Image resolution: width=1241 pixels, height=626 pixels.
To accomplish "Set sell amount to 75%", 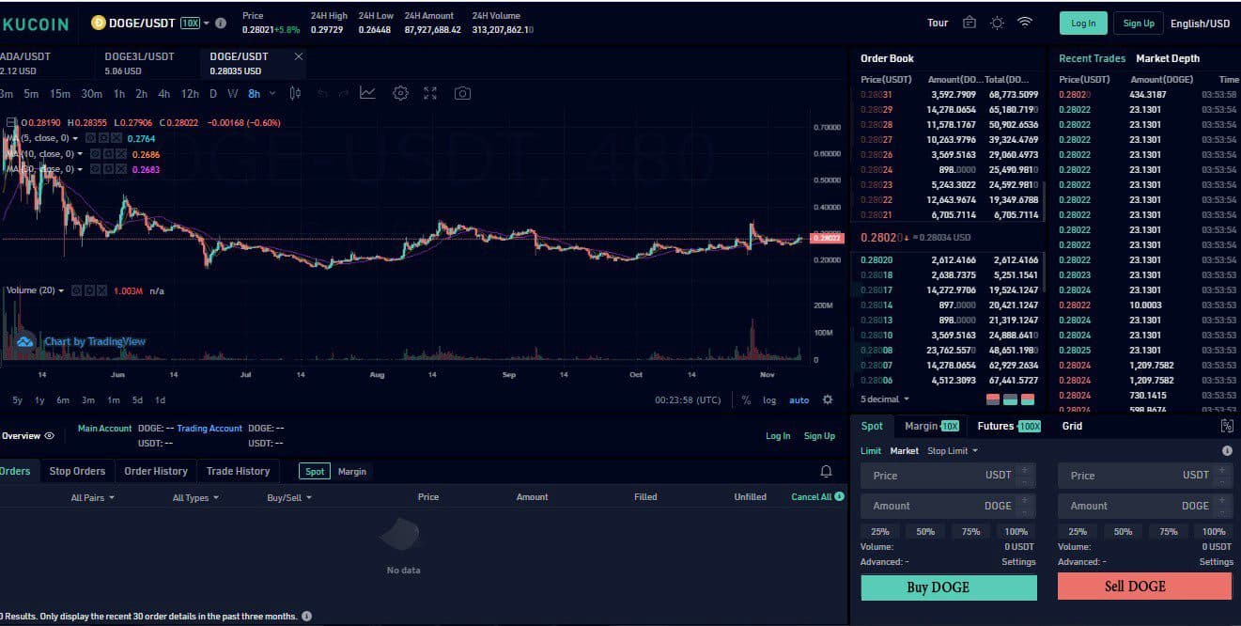I will point(1168,531).
